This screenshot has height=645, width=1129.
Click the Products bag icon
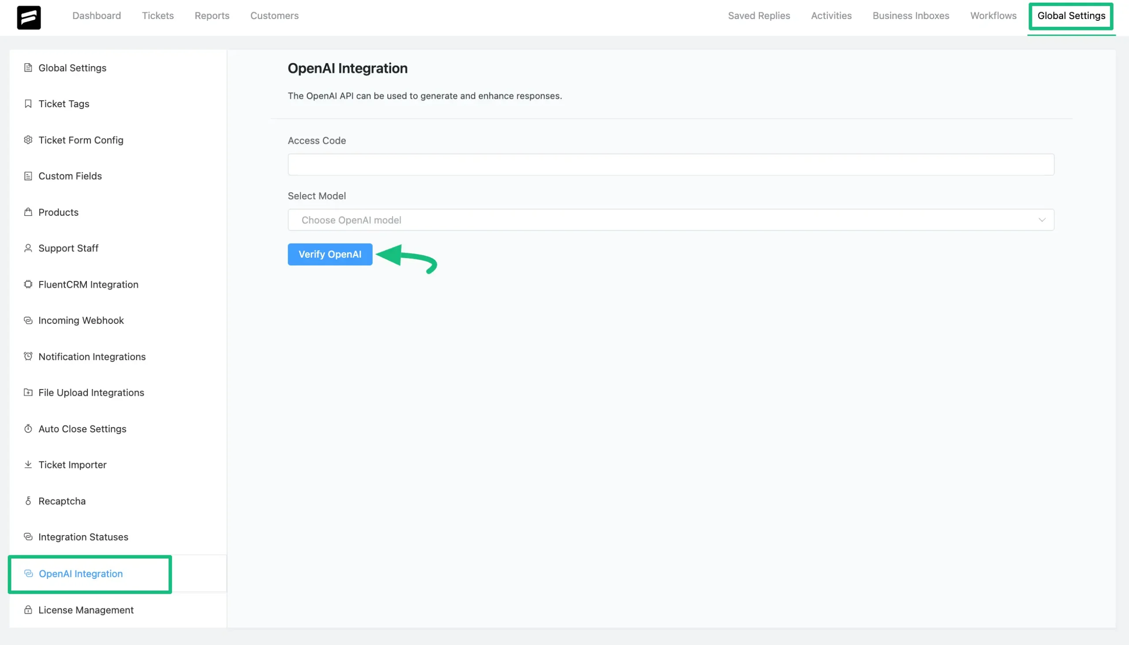(x=28, y=212)
